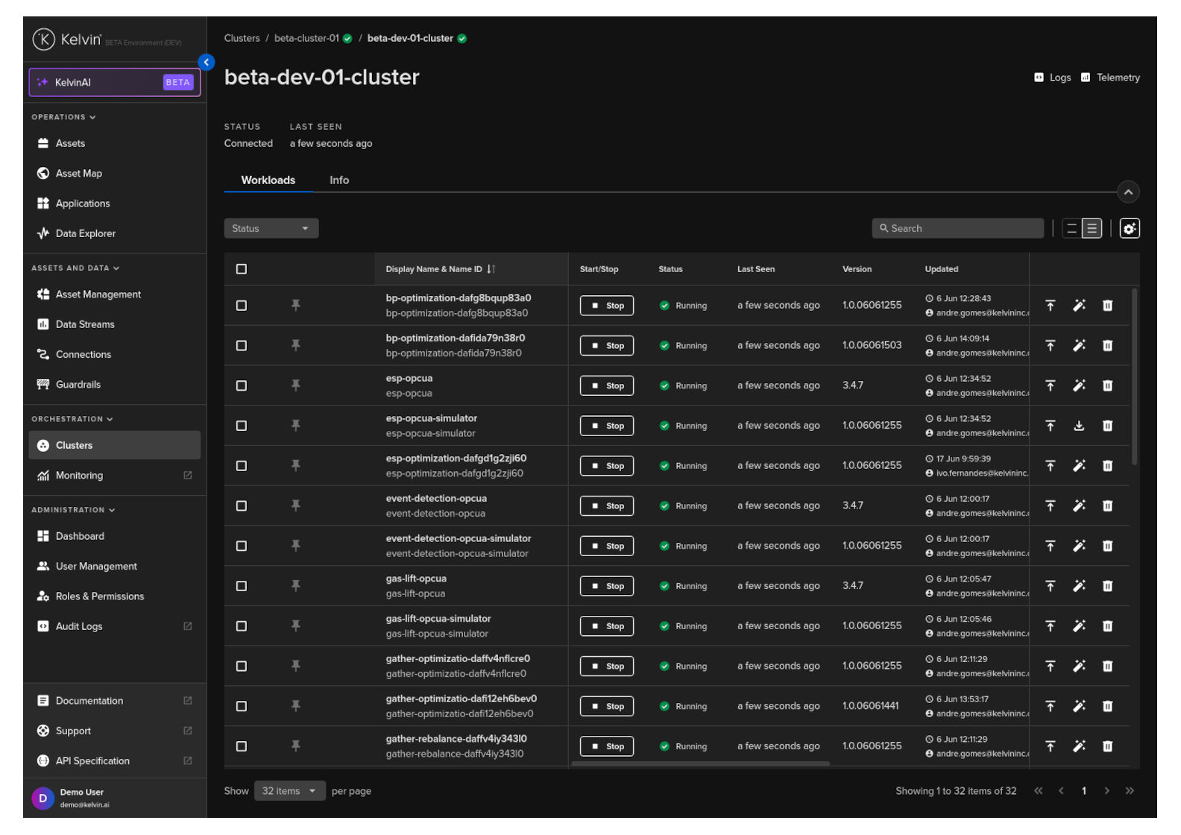Open the 32 items per page dropdown
The height and width of the screenshot is (835, 1181).
[x=289, y=791]
